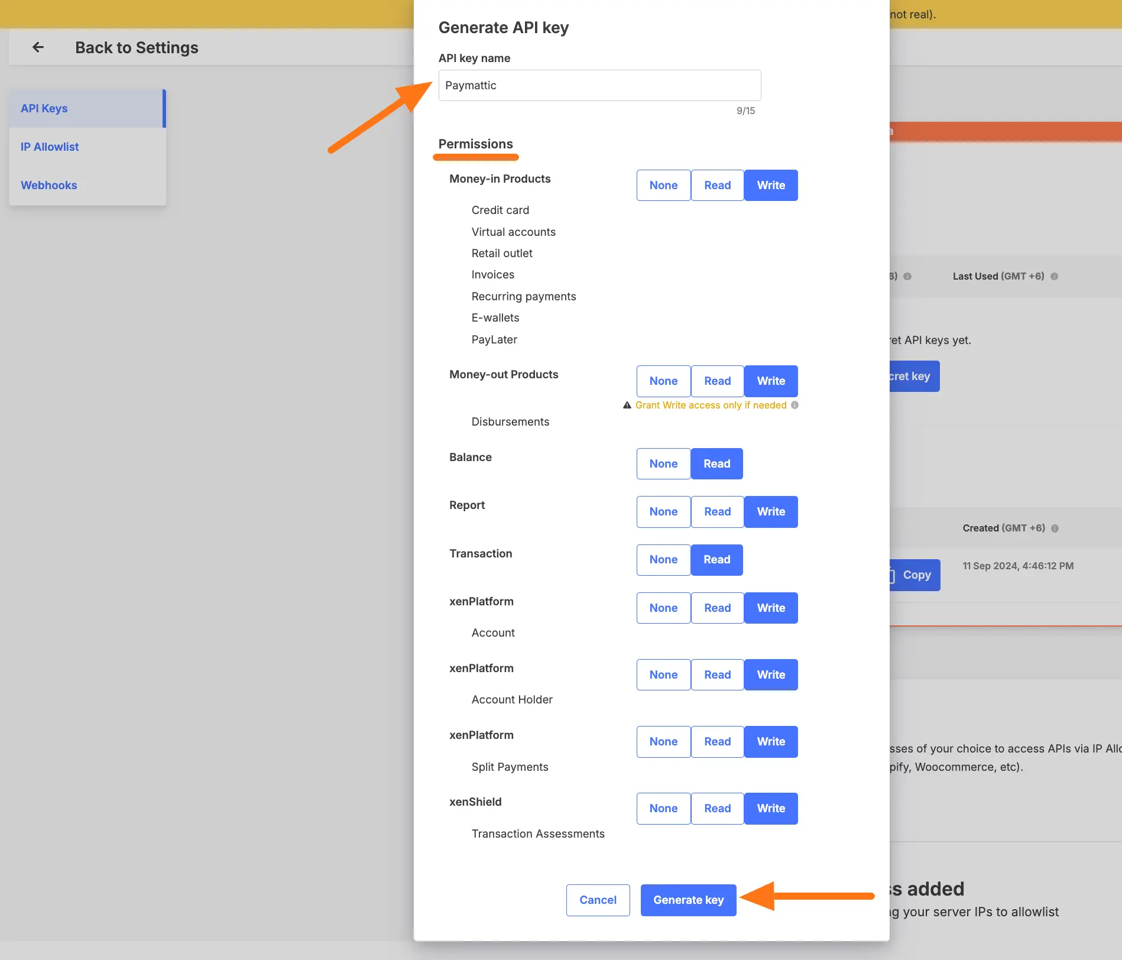
Task: Click the Generate key button
Action: click(688, 900)
